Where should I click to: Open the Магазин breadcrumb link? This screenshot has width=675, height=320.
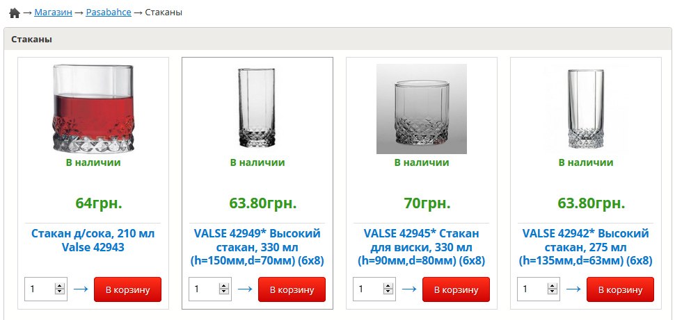[53, 12]
